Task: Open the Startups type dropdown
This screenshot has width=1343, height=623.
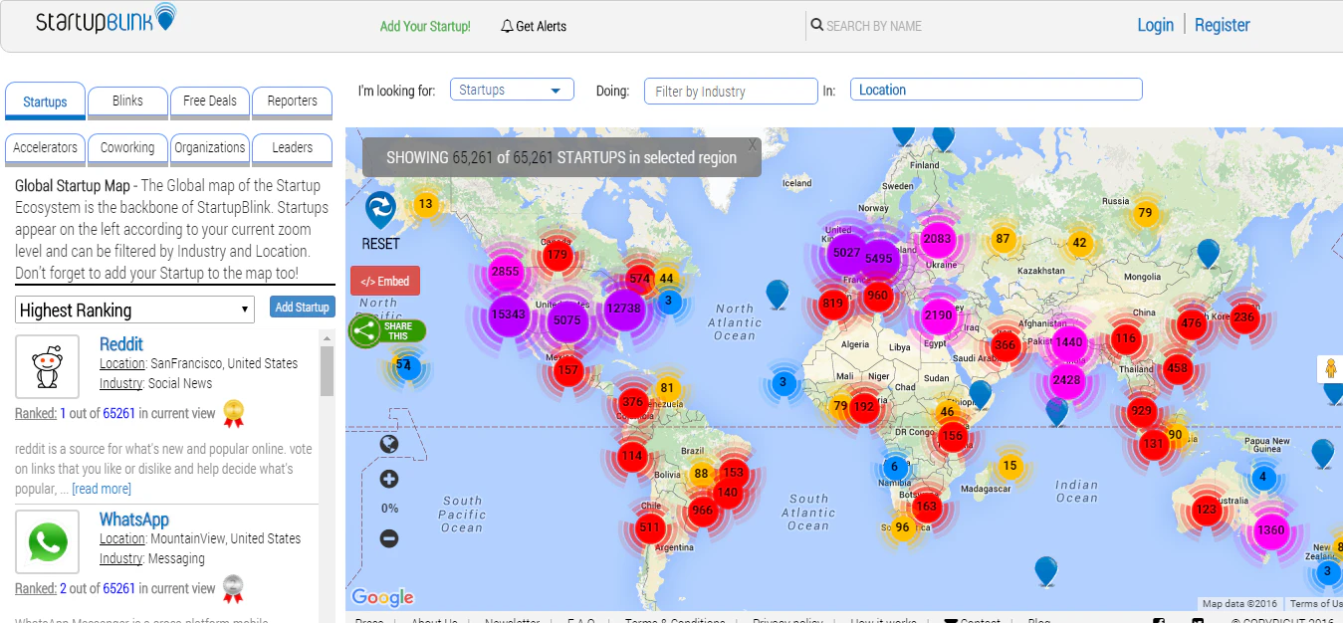Action: [512, 90]
